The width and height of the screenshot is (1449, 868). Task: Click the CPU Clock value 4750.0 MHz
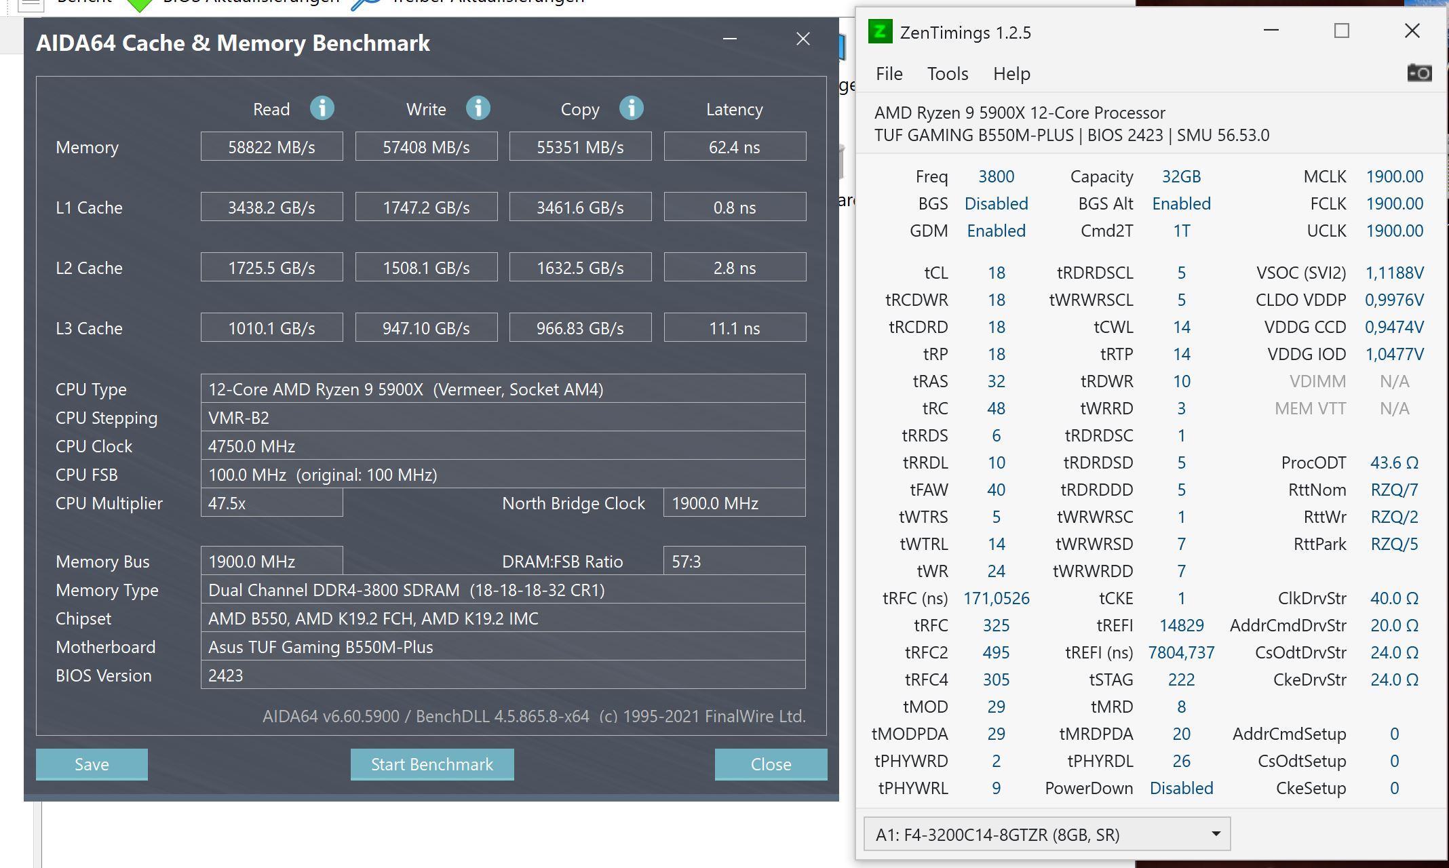(x=503, y=446)
